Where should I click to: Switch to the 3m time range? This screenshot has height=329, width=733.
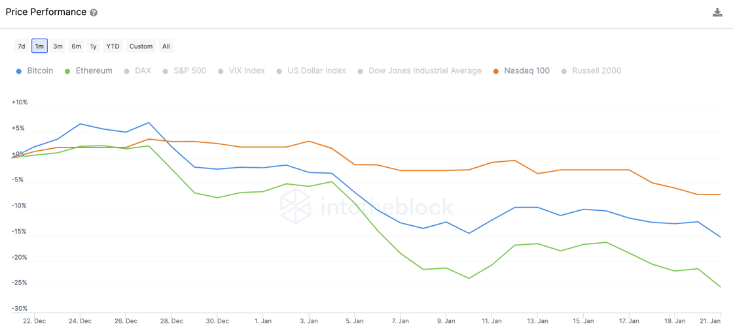click(x=58, y=46)
